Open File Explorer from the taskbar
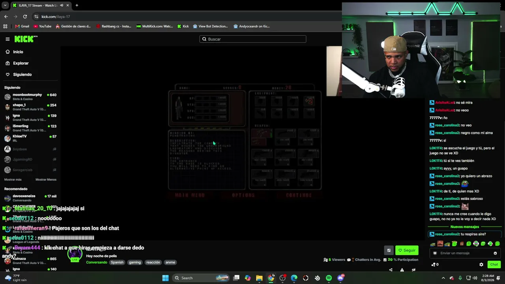 click(259, 278)
